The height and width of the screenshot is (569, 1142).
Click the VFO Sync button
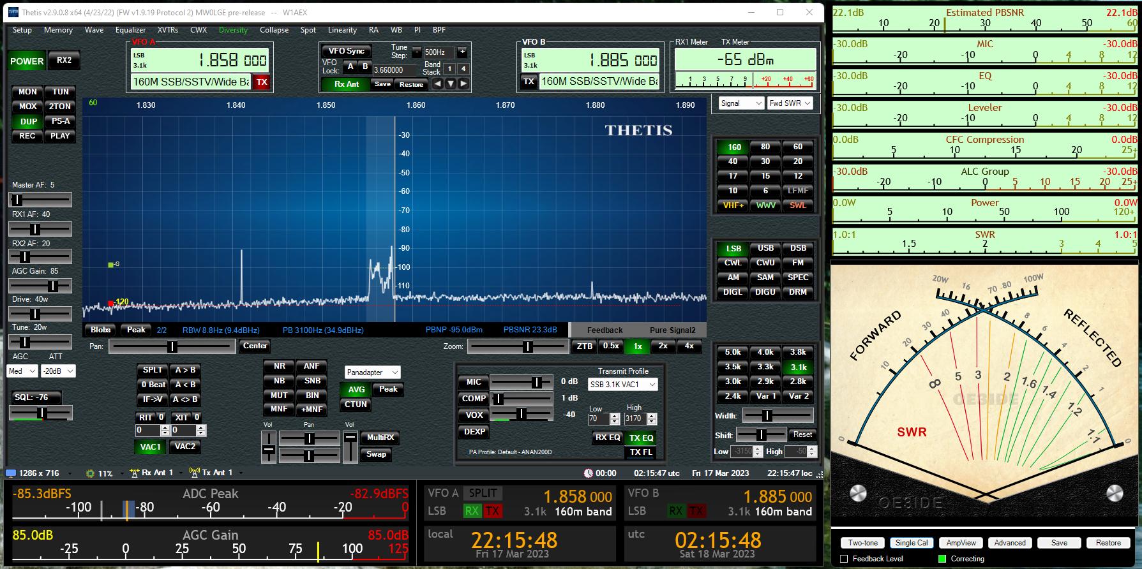347,51
